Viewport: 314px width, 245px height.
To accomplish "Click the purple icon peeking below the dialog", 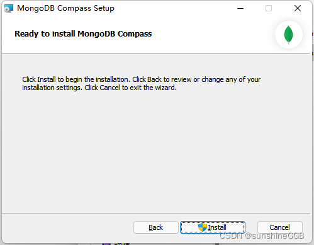I will coord(106,244).
